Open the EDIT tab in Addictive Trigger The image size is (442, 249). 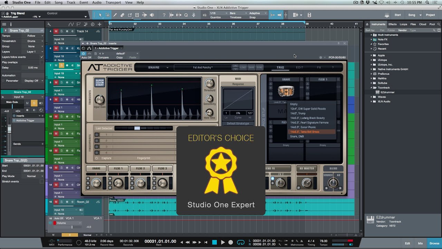(x=300, y=67)
